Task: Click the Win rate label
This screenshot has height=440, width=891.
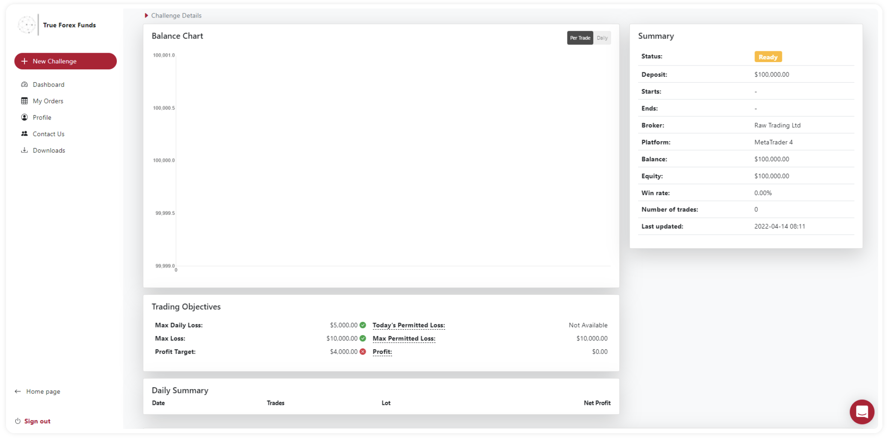Action: click(x=656, y=193)
